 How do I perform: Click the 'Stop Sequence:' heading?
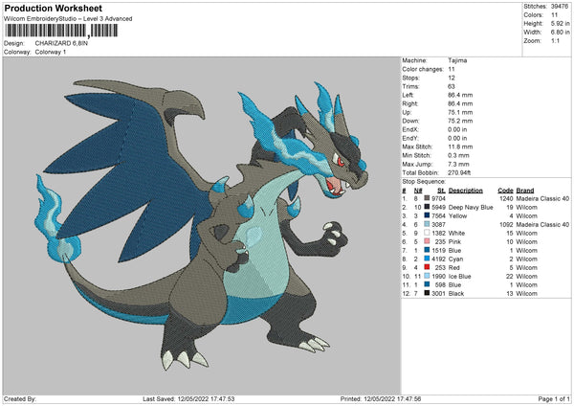pyautogui.click(x=424, y=182)
